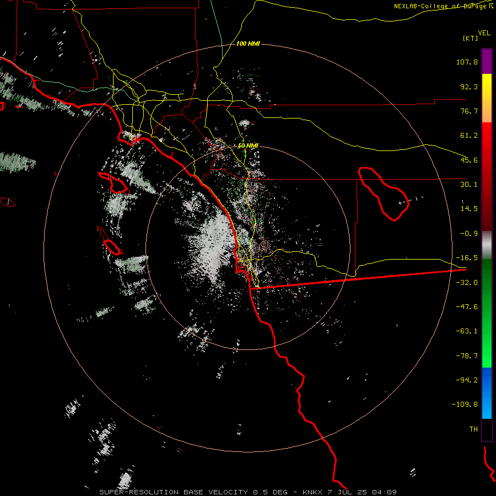Click the 100 NMI range ring label
Image resolution: width=496 pixels, height=496 pixels.
248,44
